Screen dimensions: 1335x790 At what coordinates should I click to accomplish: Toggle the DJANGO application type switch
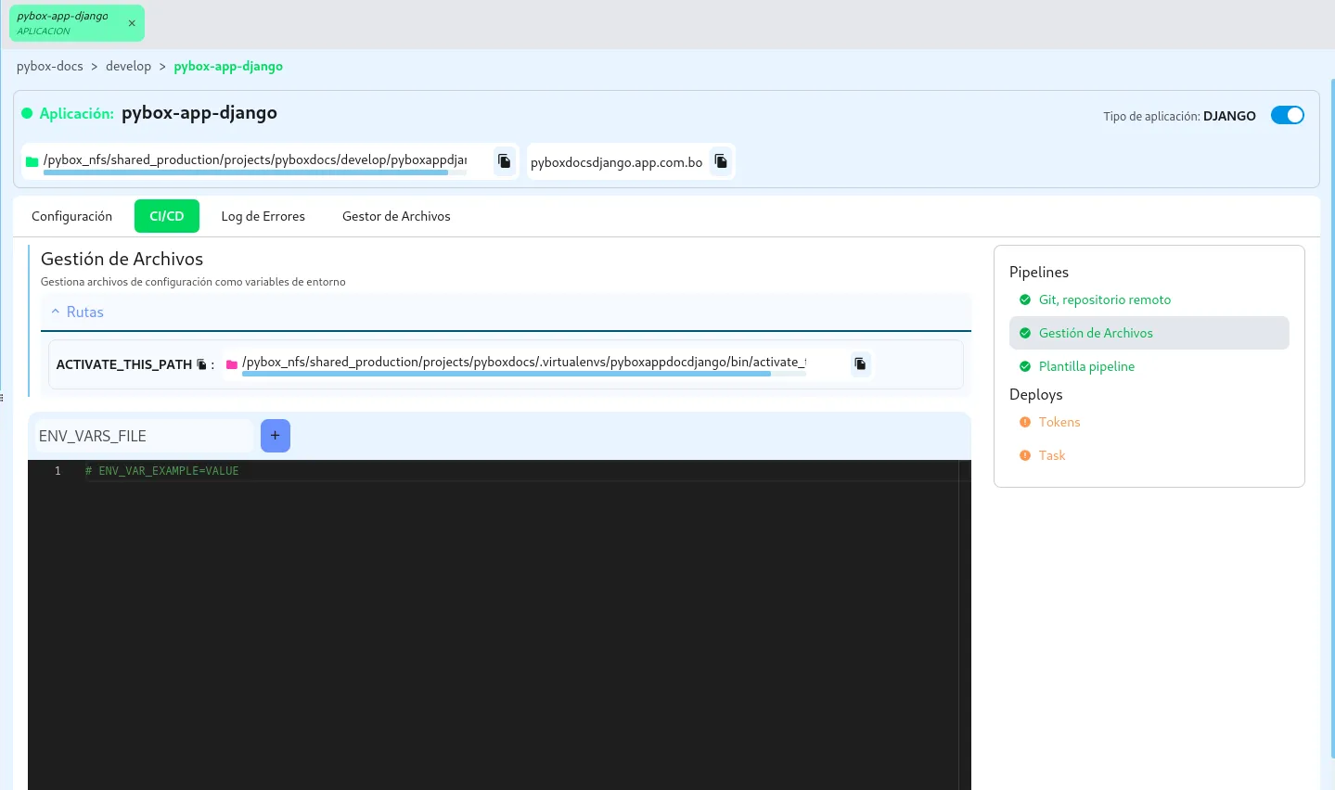(1288, 115)
